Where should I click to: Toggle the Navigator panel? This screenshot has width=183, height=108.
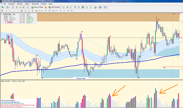(x=20, y=7)
